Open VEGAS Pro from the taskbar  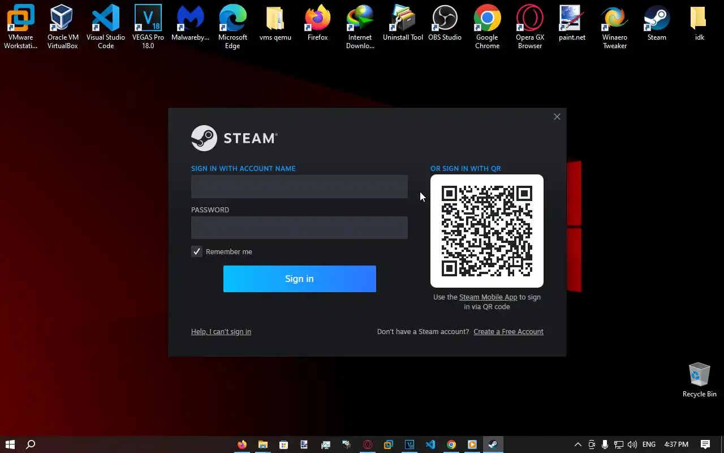click(410, 445)
